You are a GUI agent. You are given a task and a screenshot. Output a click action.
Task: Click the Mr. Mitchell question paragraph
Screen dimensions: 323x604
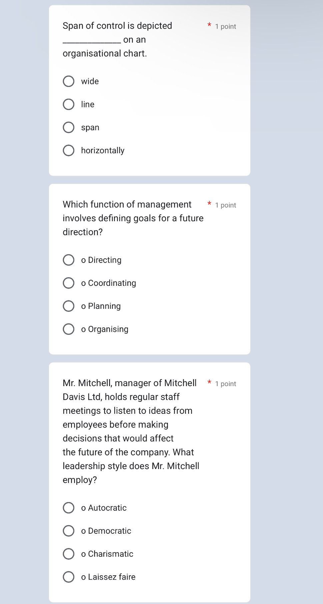coord(131,431)
